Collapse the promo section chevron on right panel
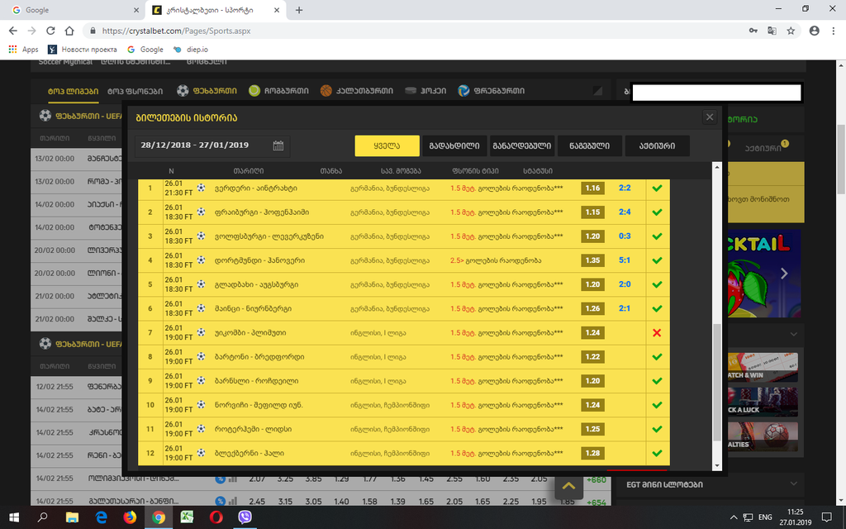Viewport: 846px width, 529px height. 793,334
